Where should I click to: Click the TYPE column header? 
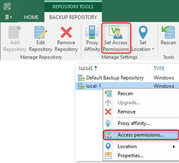(x=159, y=68)
